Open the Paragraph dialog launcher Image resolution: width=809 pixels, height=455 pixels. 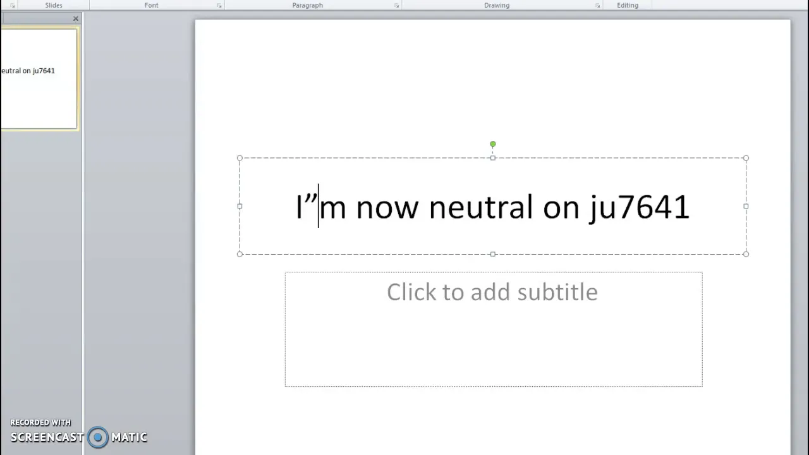397,6
